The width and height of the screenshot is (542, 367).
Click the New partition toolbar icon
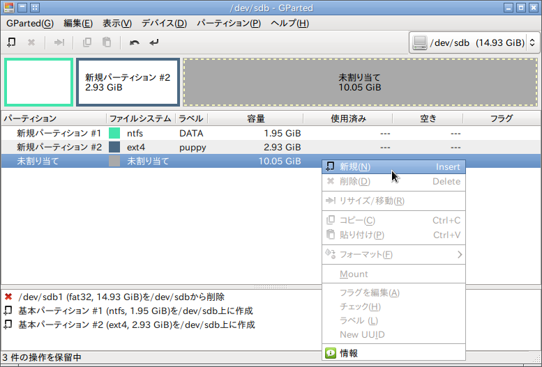11,42
